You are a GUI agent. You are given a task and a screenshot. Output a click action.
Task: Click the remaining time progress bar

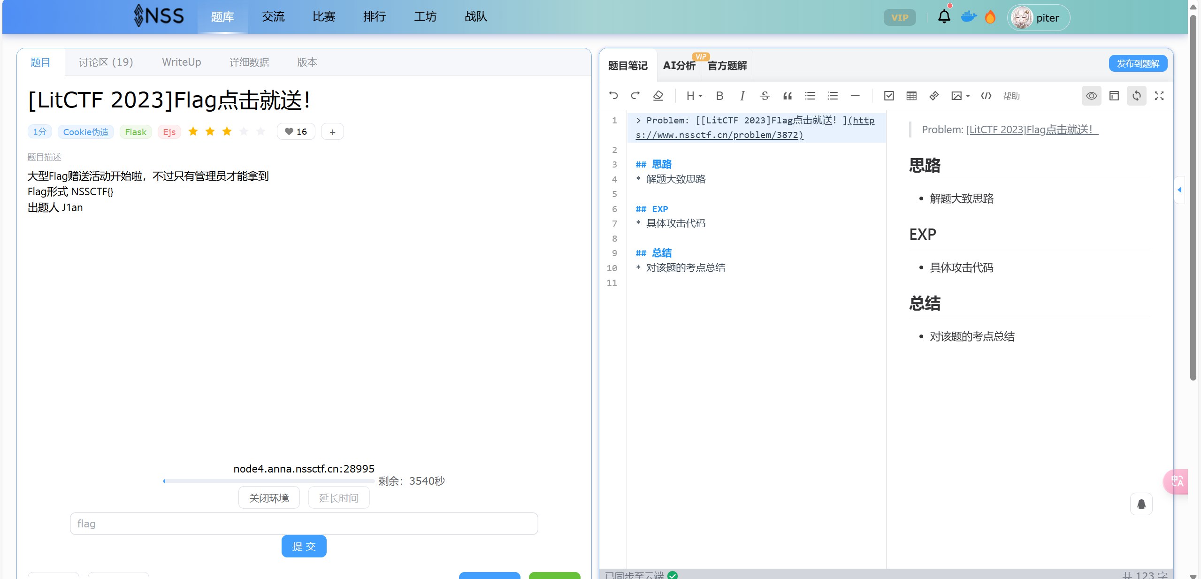pos(269,481)
